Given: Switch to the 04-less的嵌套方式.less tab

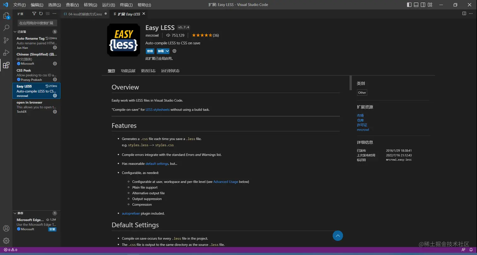Looking at the screenshot, I should point(85,14).
